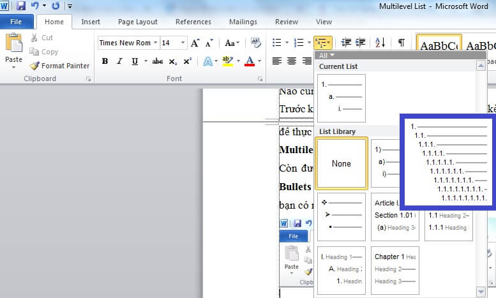Decrease paragraph indent
496x298 pixels.
click(346, 42)
